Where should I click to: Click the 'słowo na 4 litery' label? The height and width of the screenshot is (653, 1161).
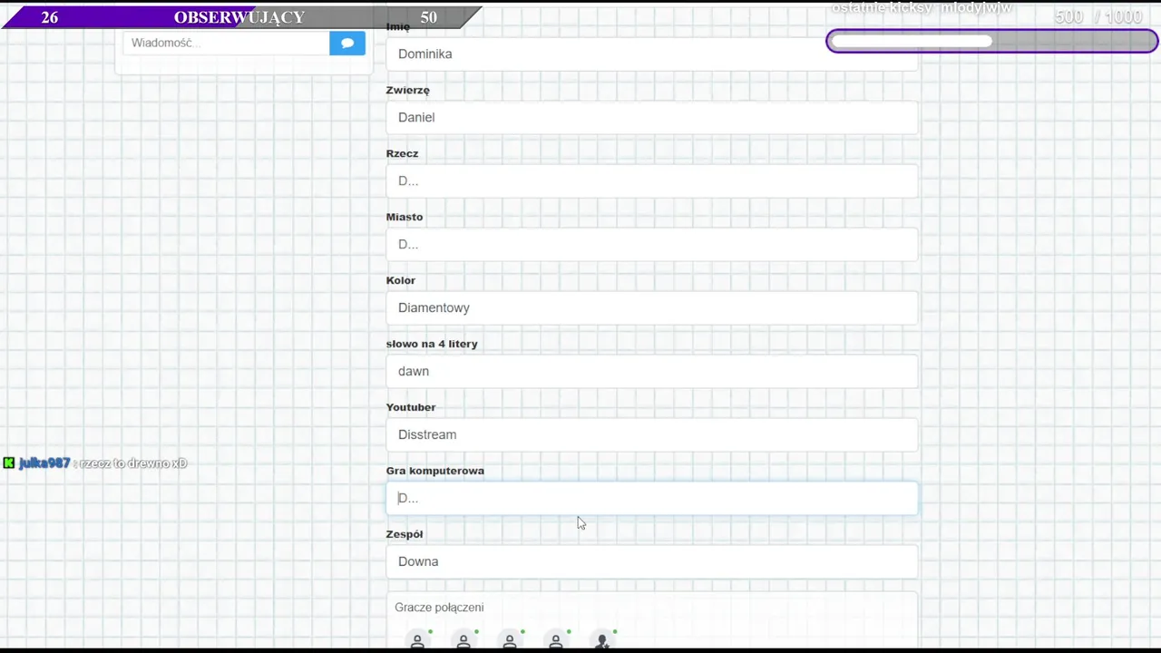click(x=432, y=344)
